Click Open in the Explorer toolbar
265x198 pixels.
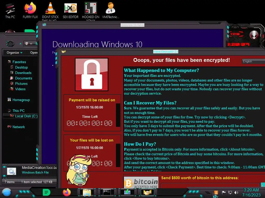(34, 53)
